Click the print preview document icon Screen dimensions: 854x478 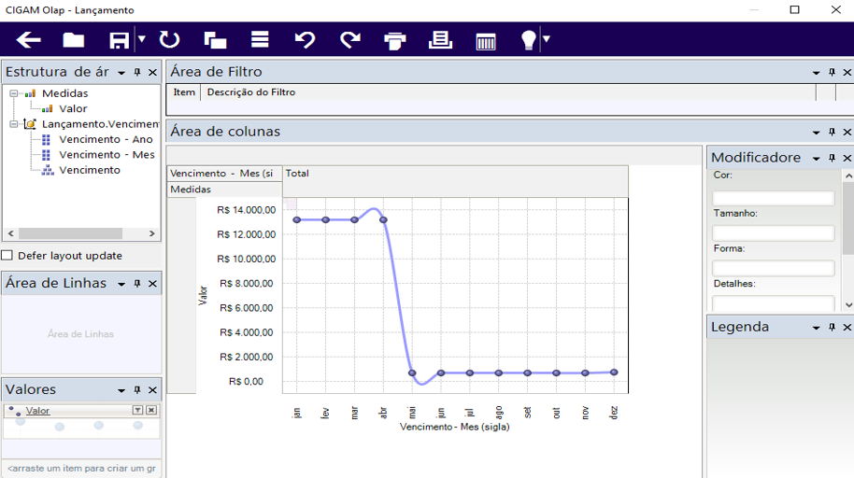click(x=440, y=40)
